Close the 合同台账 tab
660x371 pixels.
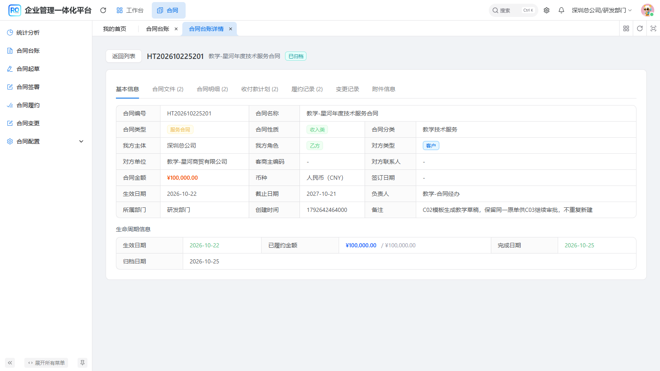click(x=176, y=29)
